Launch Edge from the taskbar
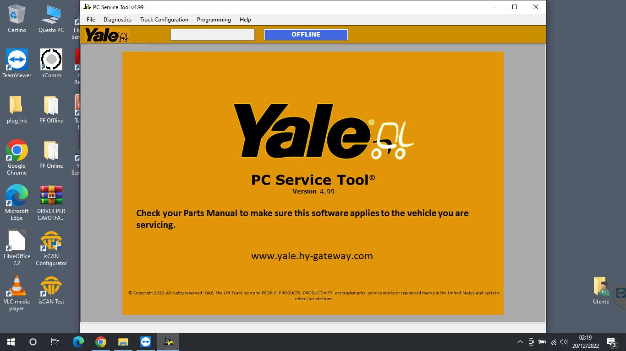Viewport: 626px width, 351px height. click(78, 342)
